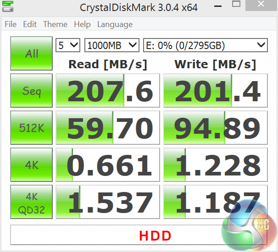Select the 4K QD32 read result 1.537
Image resolution: width=278 pixels, height=252 pixels.
tap(108, 202)
